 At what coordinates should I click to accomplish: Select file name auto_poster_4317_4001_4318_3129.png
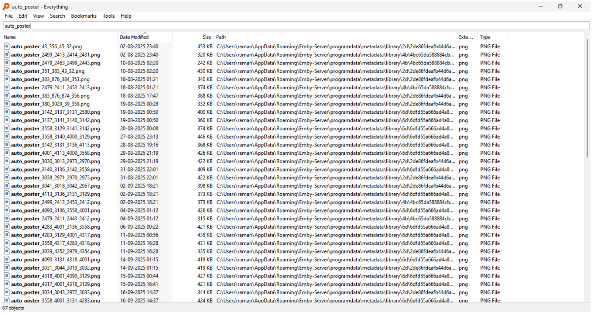point(55,284)
